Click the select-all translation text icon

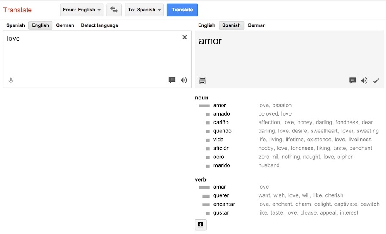pyautogui.click(x=203, y=80)
